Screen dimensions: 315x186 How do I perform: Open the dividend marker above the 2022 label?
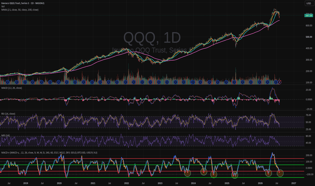point(125,82)
